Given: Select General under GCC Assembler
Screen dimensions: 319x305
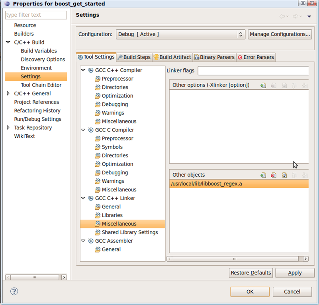Looking at the screenshot, I should tap(111, 249).
